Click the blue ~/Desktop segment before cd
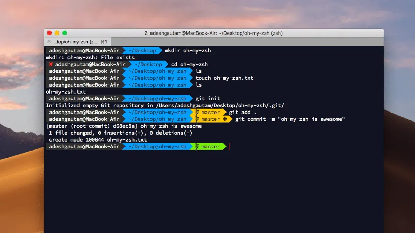Screen dimensions: 415x233 point(148,64)
